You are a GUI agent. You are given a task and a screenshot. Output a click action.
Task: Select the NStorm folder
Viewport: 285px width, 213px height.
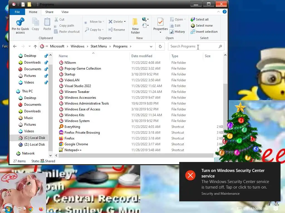point(70,63)
